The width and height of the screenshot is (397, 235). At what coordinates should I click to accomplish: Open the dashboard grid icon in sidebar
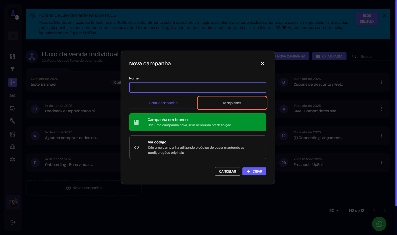12,56
